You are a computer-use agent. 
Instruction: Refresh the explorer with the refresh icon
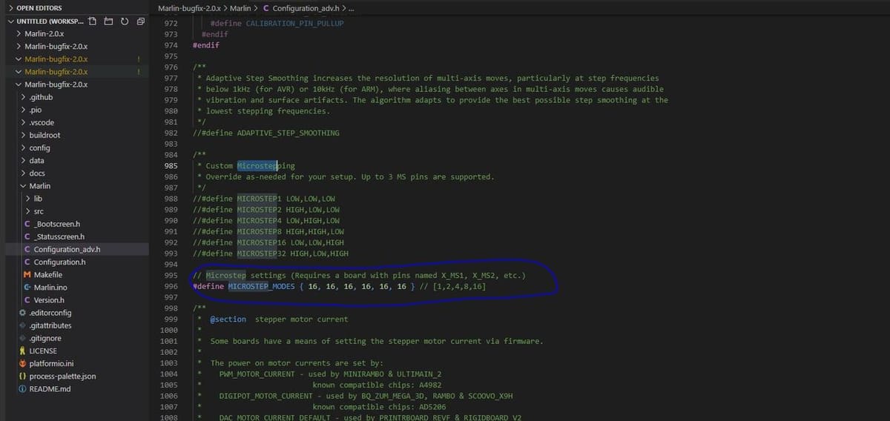(124, 21)
